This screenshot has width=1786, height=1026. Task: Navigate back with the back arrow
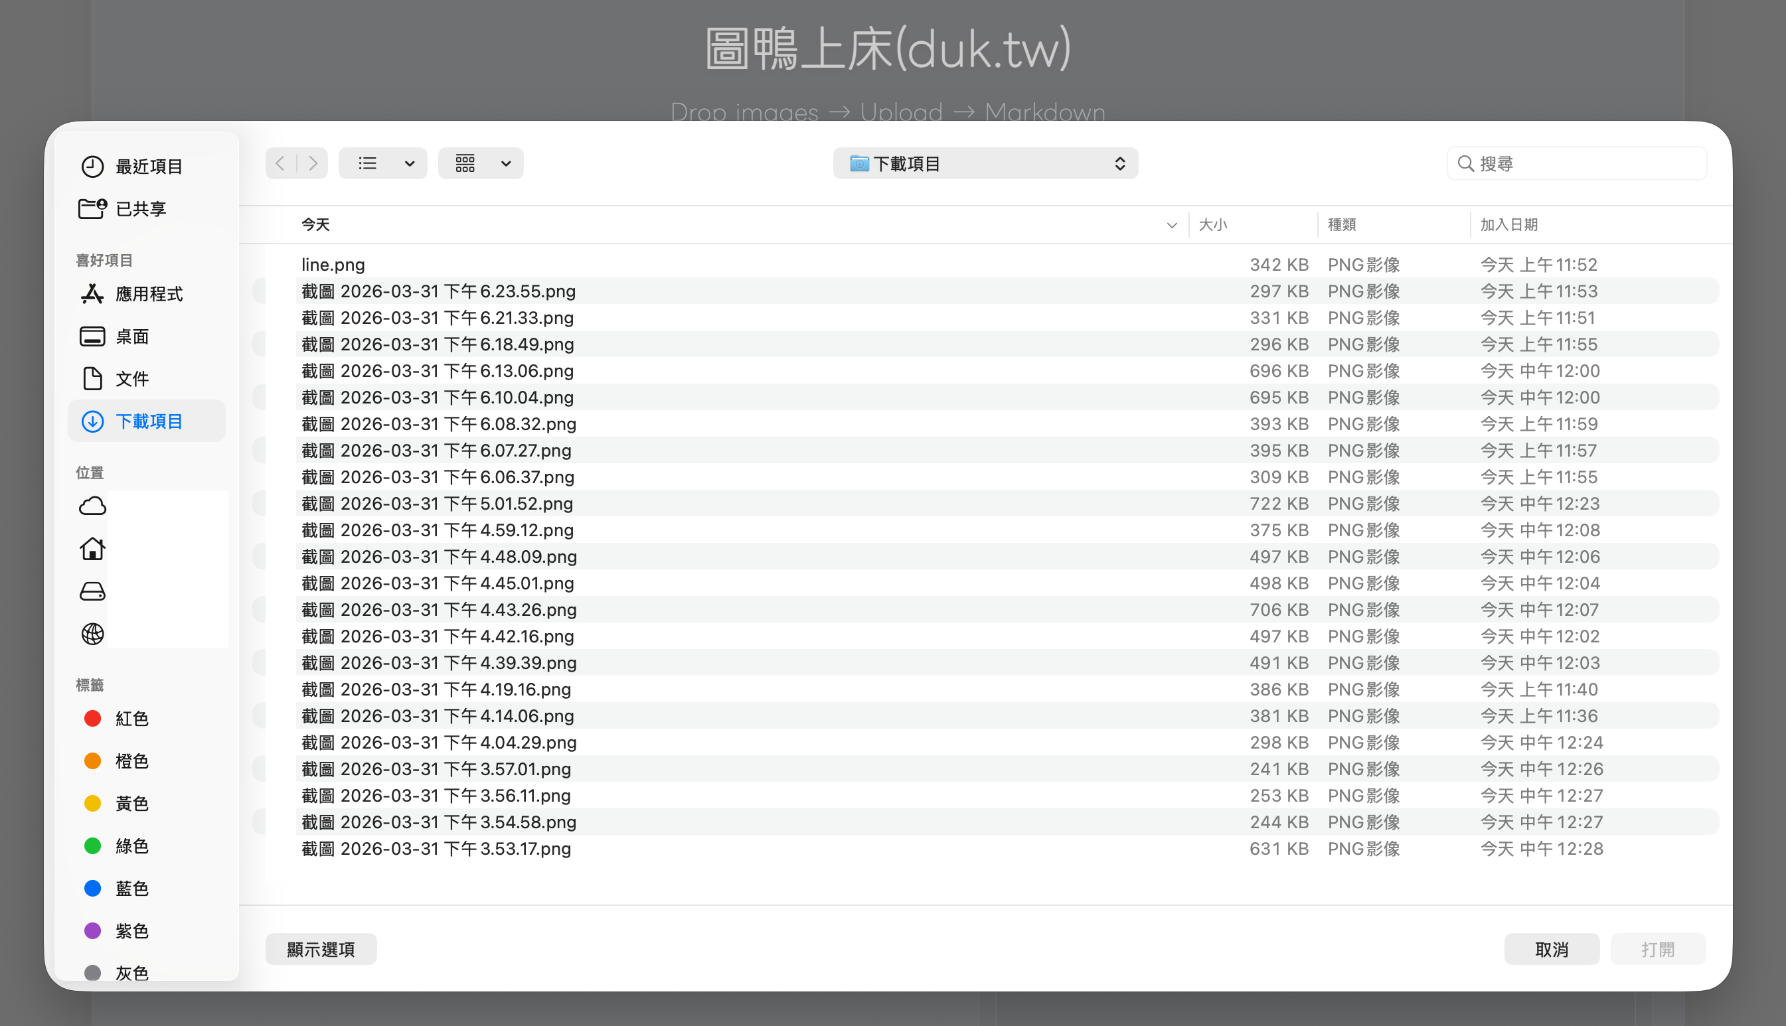click(x=280, y=163)
